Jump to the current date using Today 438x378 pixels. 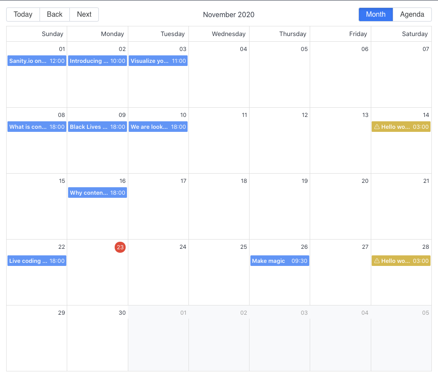pos(22,14)
